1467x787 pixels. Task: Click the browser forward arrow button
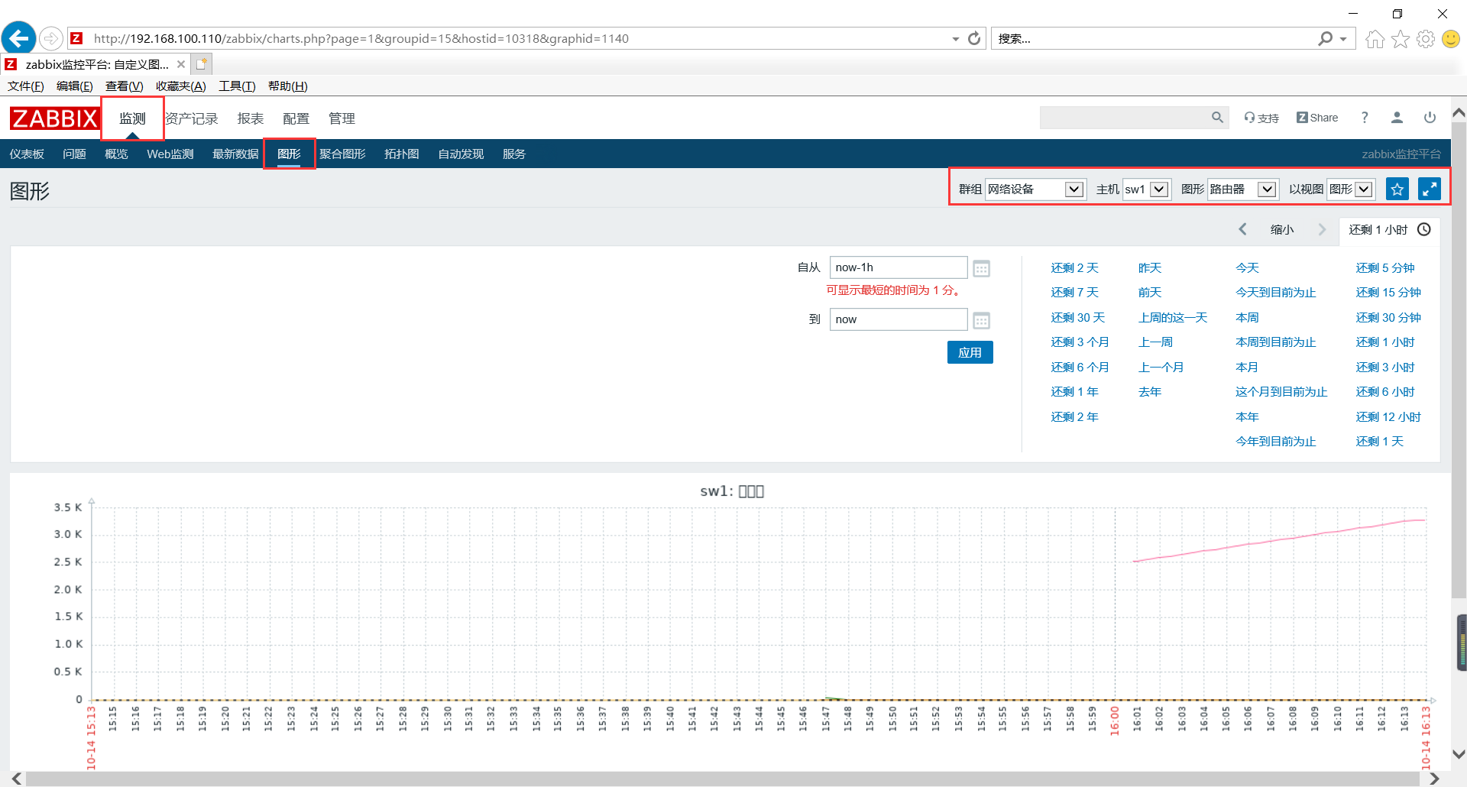50,38
